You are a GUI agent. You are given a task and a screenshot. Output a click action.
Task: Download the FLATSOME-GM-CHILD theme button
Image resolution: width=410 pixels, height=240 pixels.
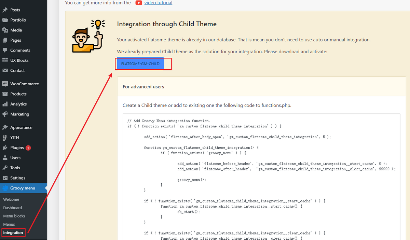140,64
